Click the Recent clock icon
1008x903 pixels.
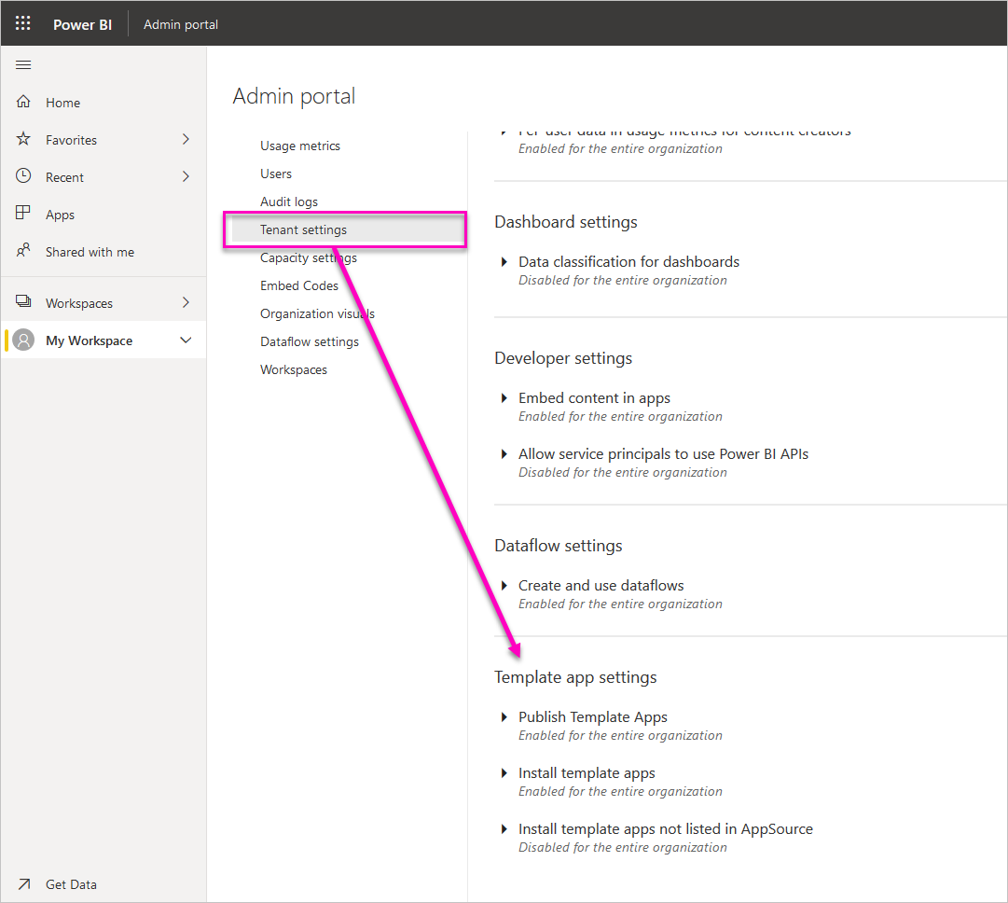[23, 176]
